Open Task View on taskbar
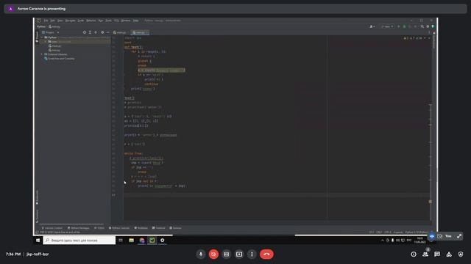 click(121, 241)
